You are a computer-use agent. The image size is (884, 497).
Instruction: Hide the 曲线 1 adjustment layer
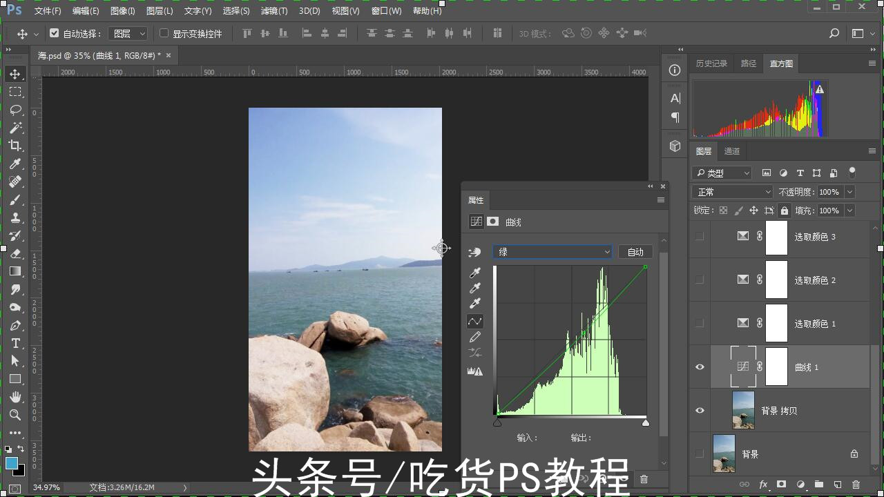tap(700, 367)
